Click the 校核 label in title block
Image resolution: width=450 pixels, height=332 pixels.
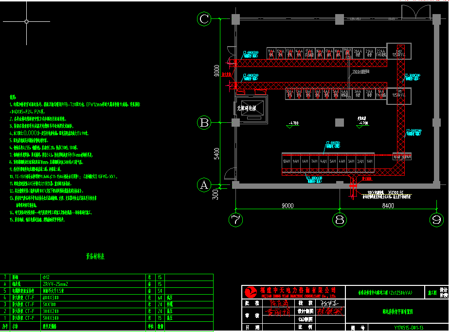pos(305,303)
